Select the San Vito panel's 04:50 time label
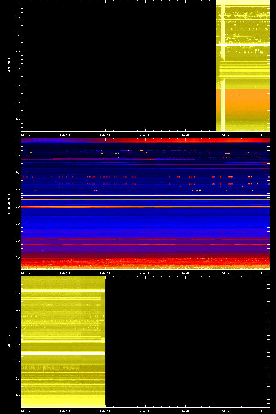The image size is (276, 414). pos(226,135)
